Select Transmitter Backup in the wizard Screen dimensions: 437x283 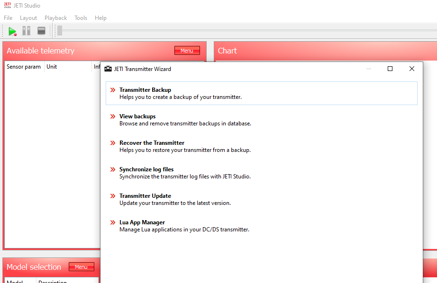[262, 93]
